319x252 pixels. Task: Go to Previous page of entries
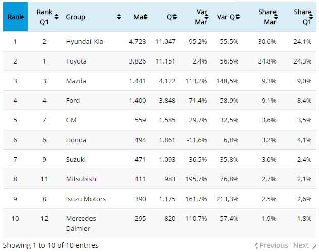(272, 245)
